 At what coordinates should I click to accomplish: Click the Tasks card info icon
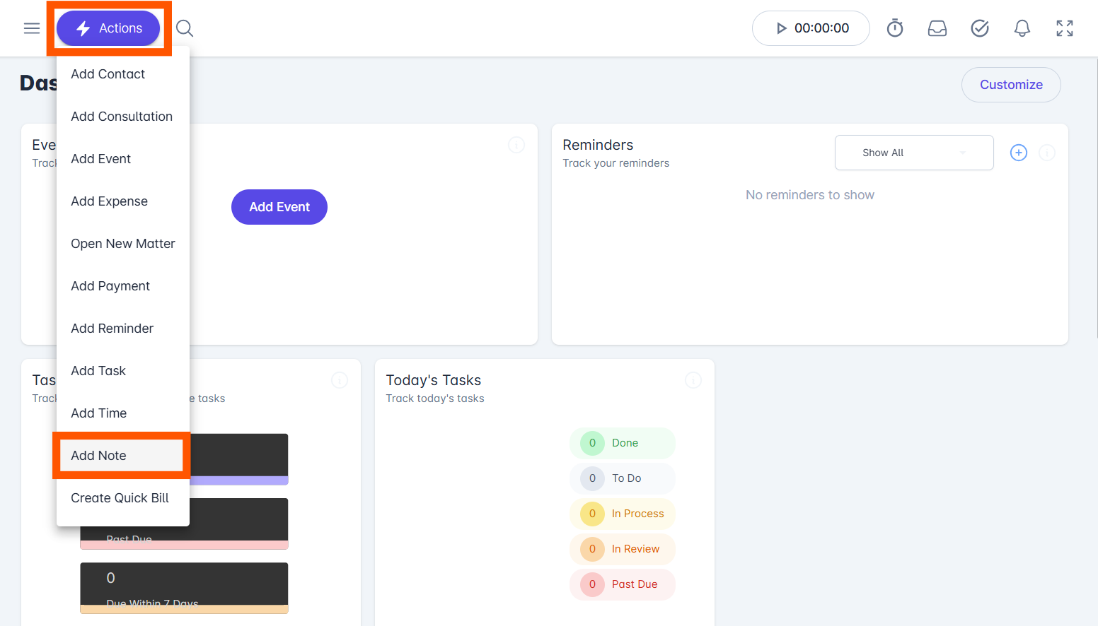[340, 380]
